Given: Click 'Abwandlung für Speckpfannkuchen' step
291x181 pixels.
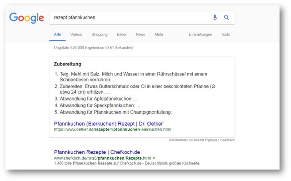Looking at the screenshot, I should pyautogui.click(x=100, y=105).
